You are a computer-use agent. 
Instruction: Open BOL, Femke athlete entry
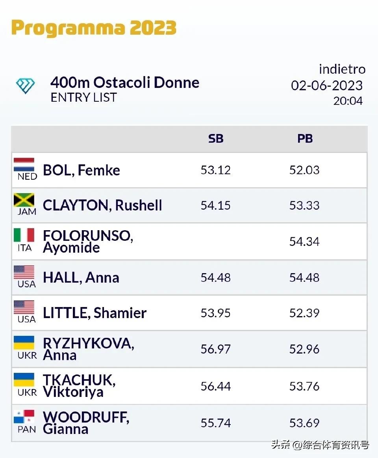tap(82, 170)
